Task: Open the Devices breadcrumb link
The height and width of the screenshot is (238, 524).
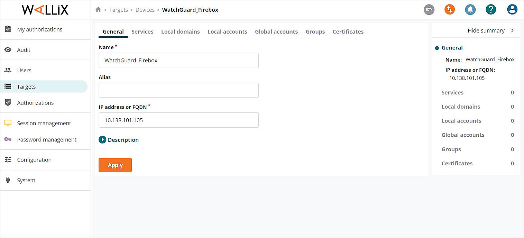Action: point(145,10)
